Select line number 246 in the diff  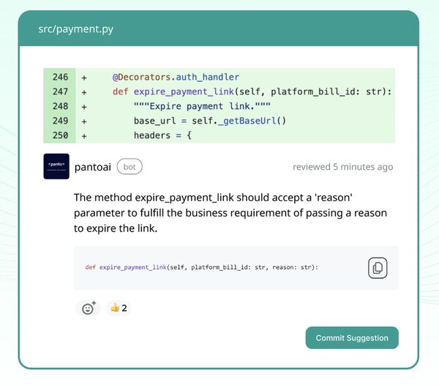point(60,77)
